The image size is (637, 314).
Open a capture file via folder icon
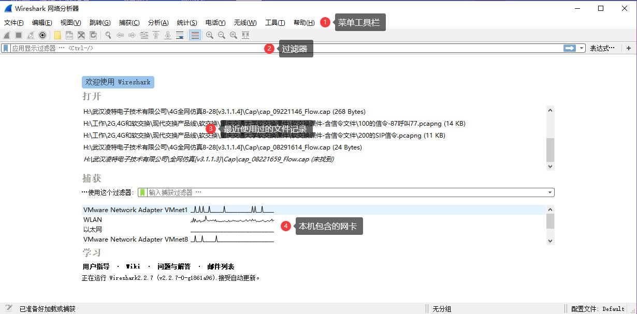pos(57,35)
